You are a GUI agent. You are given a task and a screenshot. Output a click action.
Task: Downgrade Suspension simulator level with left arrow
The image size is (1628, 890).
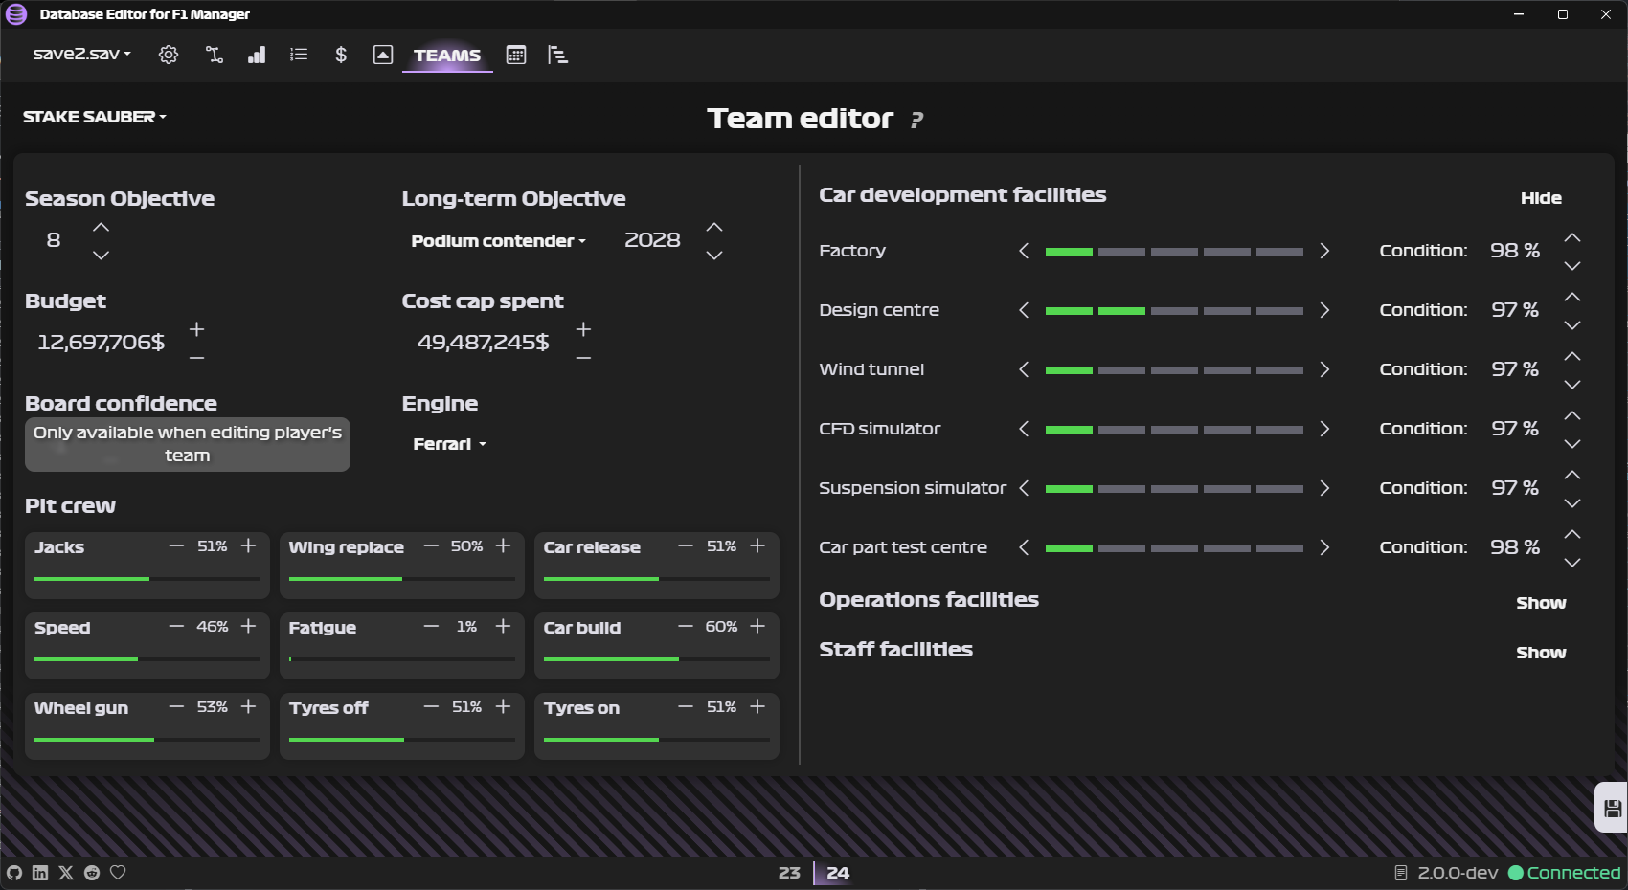pyautogui.click(x=1024, y=488)
